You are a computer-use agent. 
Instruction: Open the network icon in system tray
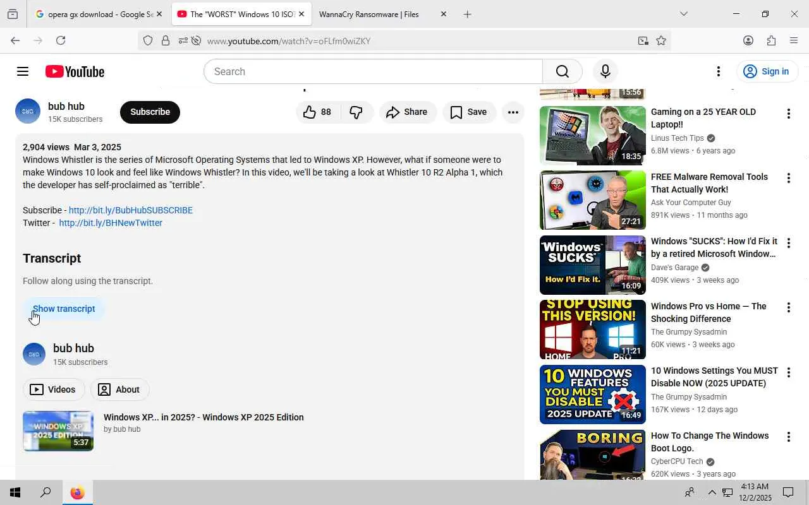coord(727,492)
